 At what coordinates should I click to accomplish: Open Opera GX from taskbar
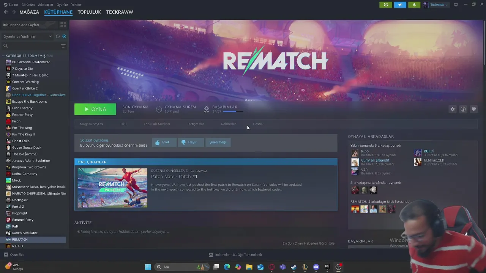click(x=271, y=267)
